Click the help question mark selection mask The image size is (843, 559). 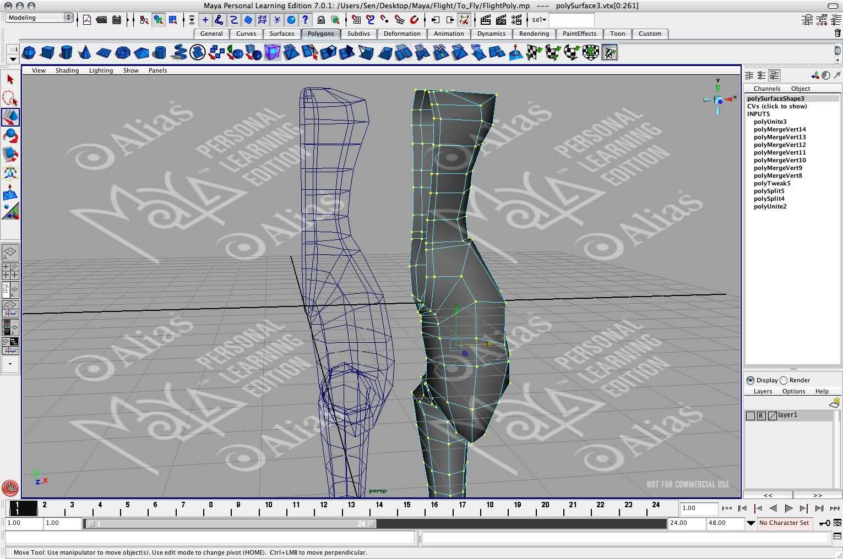pyautogui.click(x=305, y=20)
